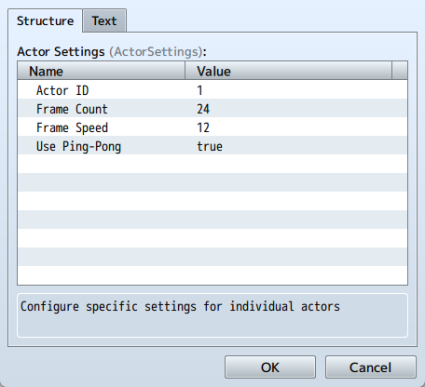425x387 pixels.
Task: Click the Name column header
Action: point(102,71)
